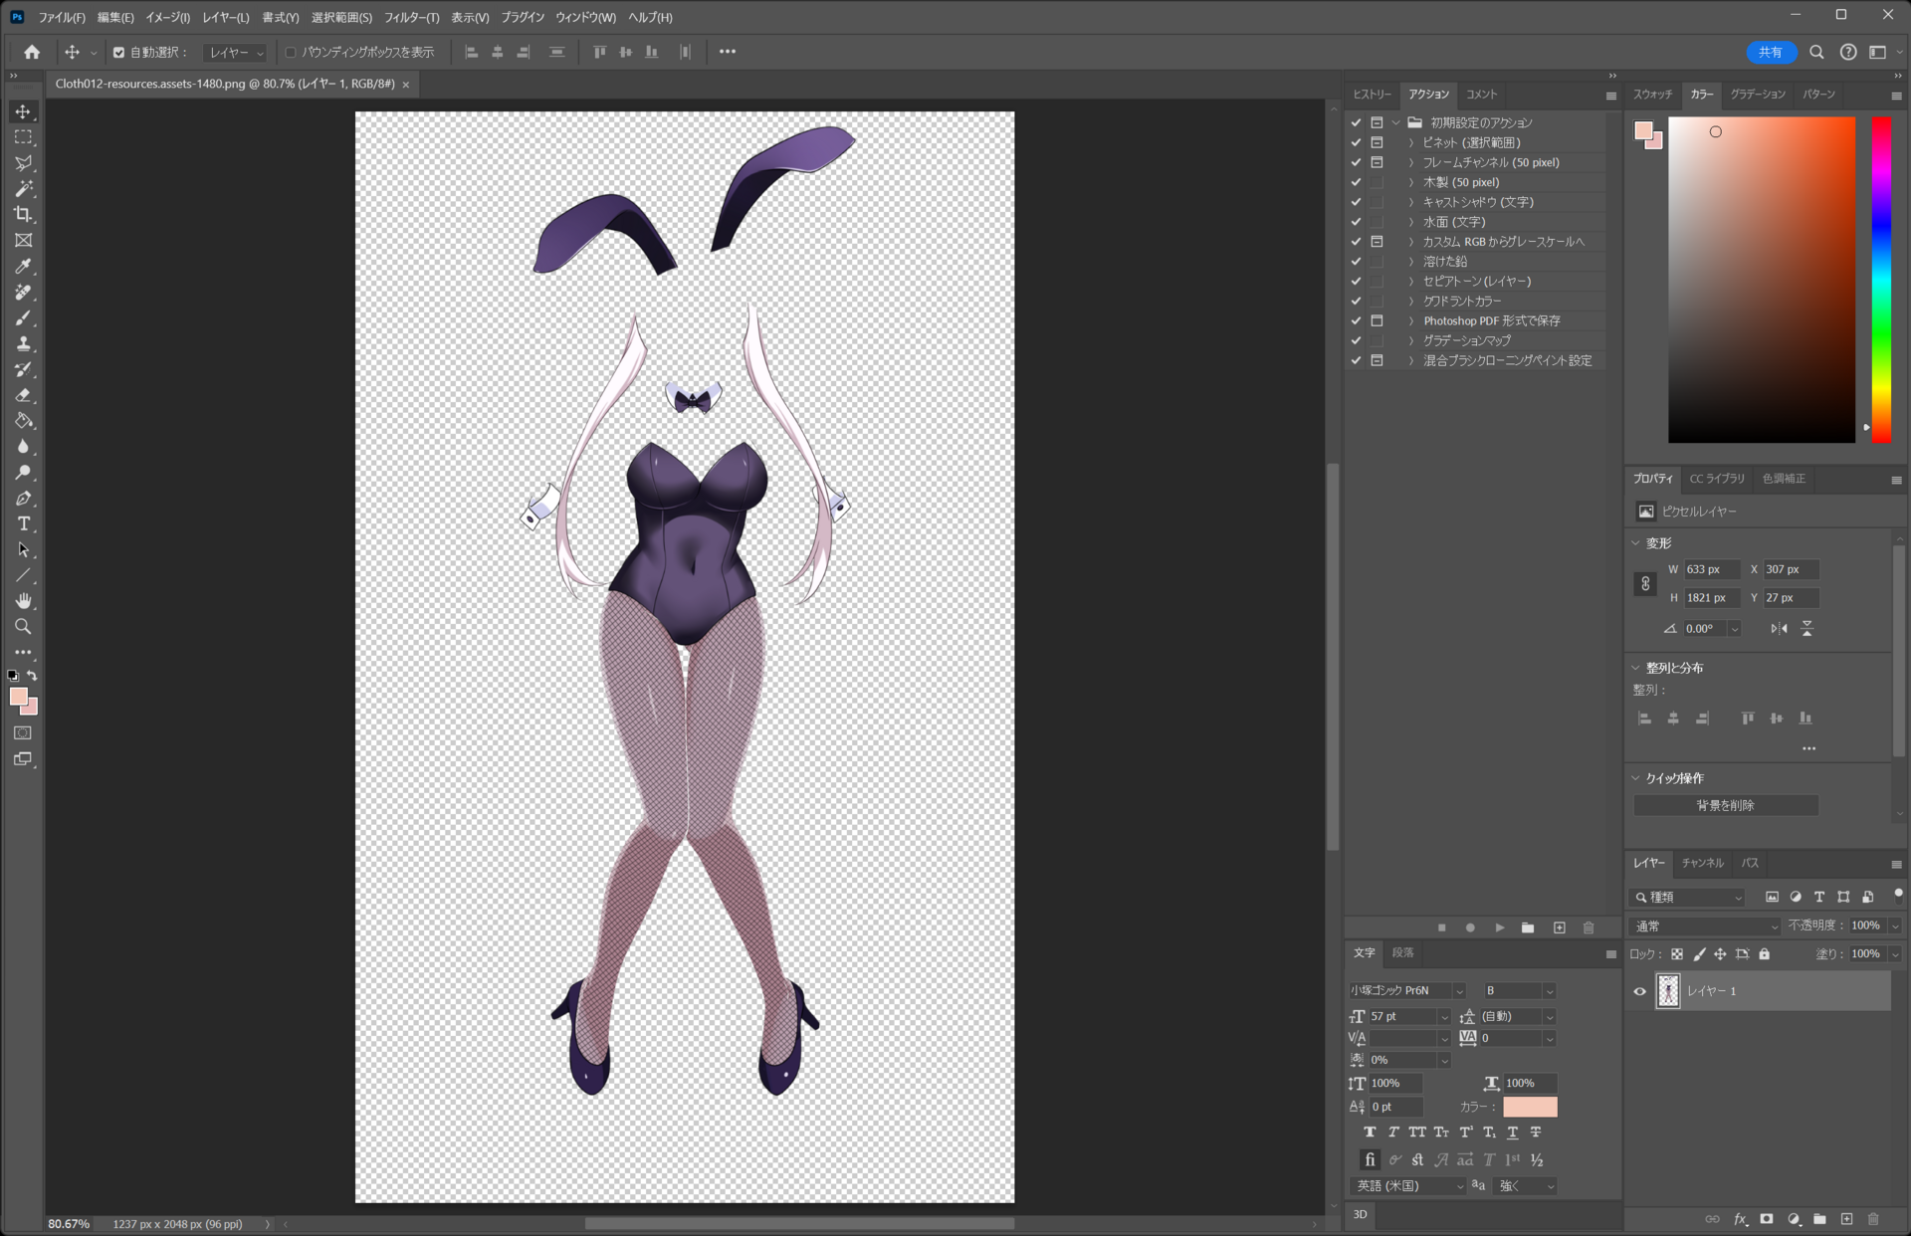Open the 種類 layer filter dropdown
Image resolution: width=1911 pixels, height=1236 pixels.
tap(1688, 898)
